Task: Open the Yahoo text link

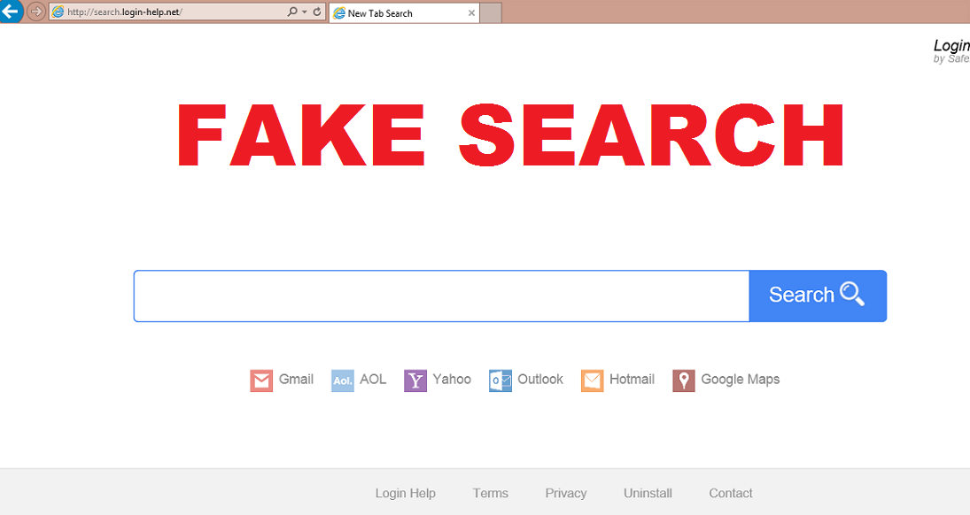Action: pyautogui.click(x=452, y=379)
